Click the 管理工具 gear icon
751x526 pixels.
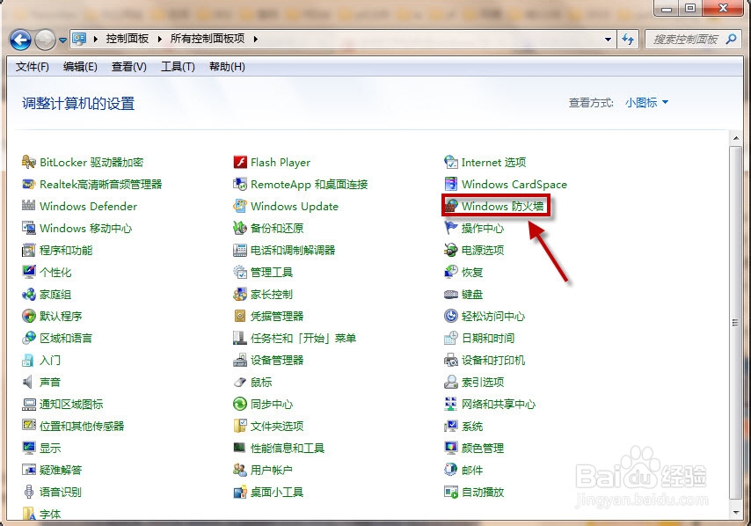tap(240, 272)
